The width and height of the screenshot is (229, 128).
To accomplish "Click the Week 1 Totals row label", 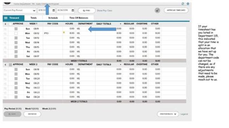I will click(79, 61).
